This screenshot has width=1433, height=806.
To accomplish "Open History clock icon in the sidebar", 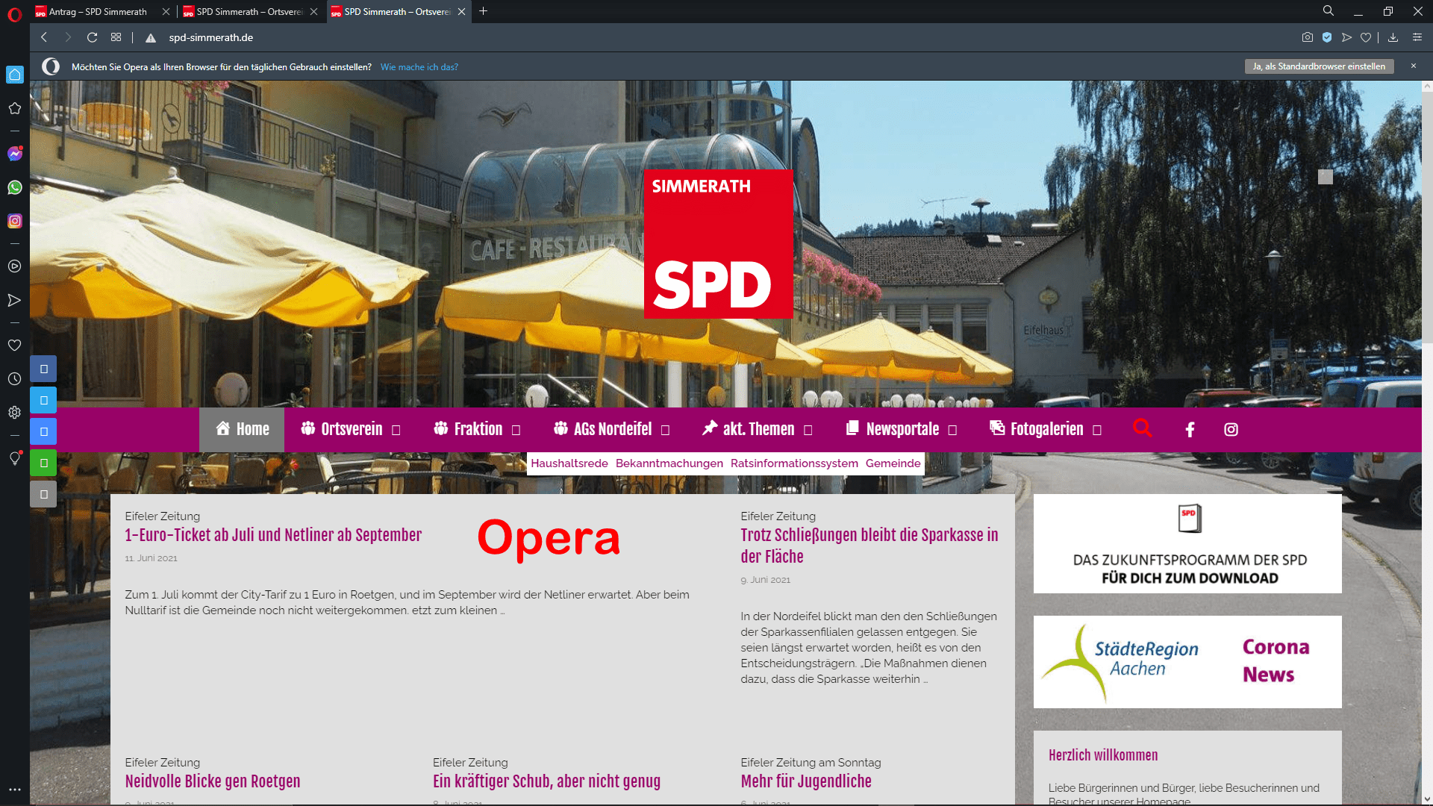I will pos(14,379).
